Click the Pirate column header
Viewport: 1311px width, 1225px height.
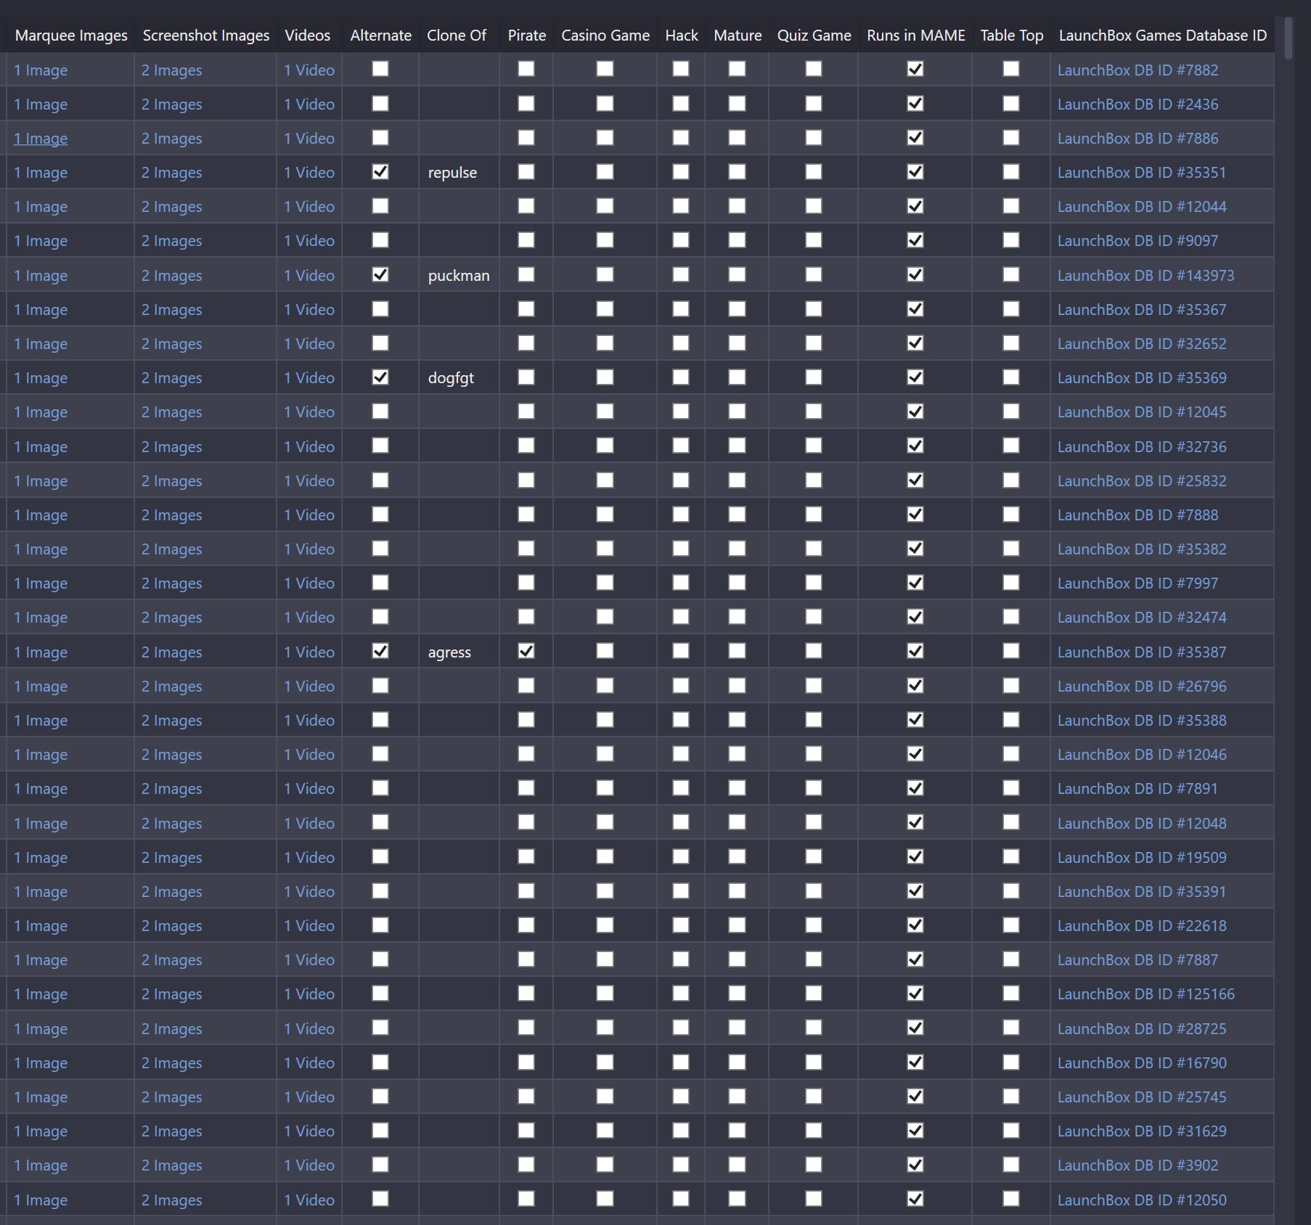click(x=527, y=36)
